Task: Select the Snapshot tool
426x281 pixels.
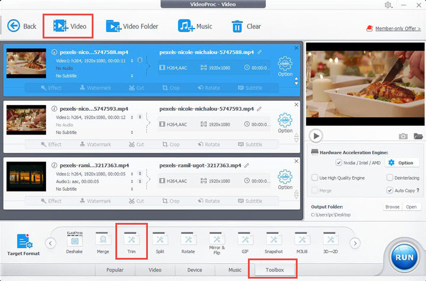Action: pos(273,242)
